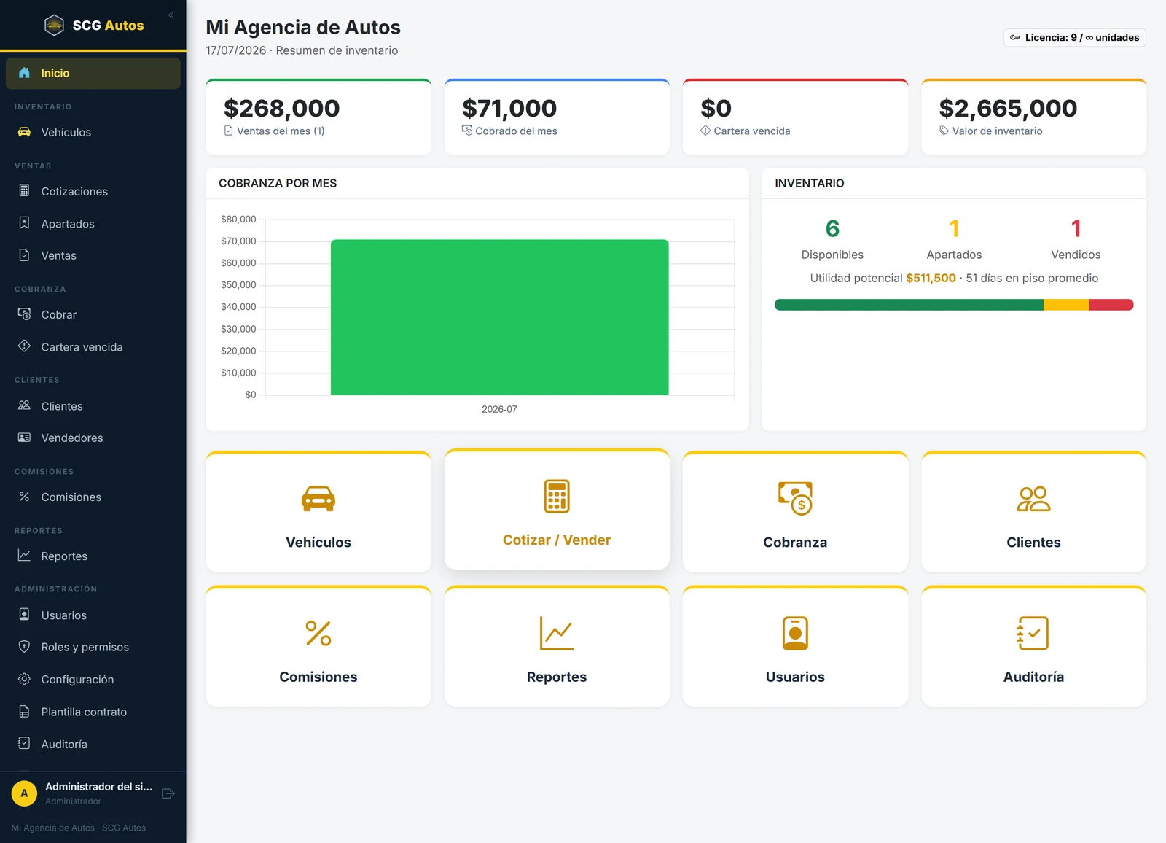Click the logout icon beside Administrador
The height and width of the screenshot is (843, 1166).
click(x=168, y=793)
